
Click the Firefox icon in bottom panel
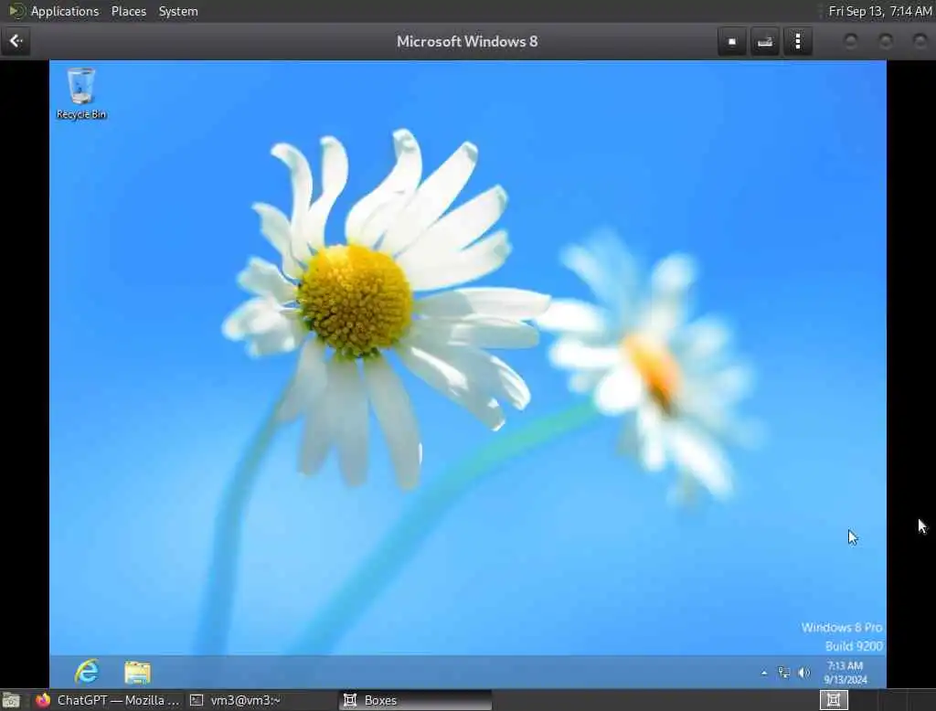click(43, 700)
